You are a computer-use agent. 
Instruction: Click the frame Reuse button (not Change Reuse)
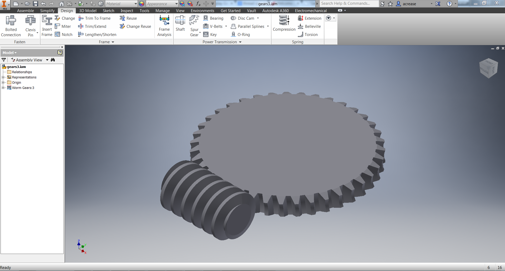(128, 18)
